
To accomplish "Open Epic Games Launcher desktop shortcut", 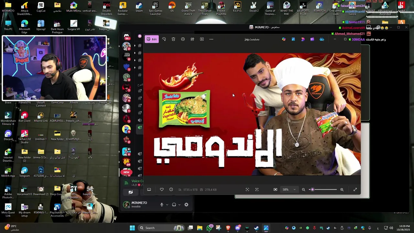I will (x=156, y=8).
